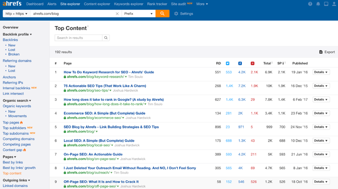This screenshot has height=189, width=338.
Task: Open Backlinks report in sidebar
Action: [10, 40]
